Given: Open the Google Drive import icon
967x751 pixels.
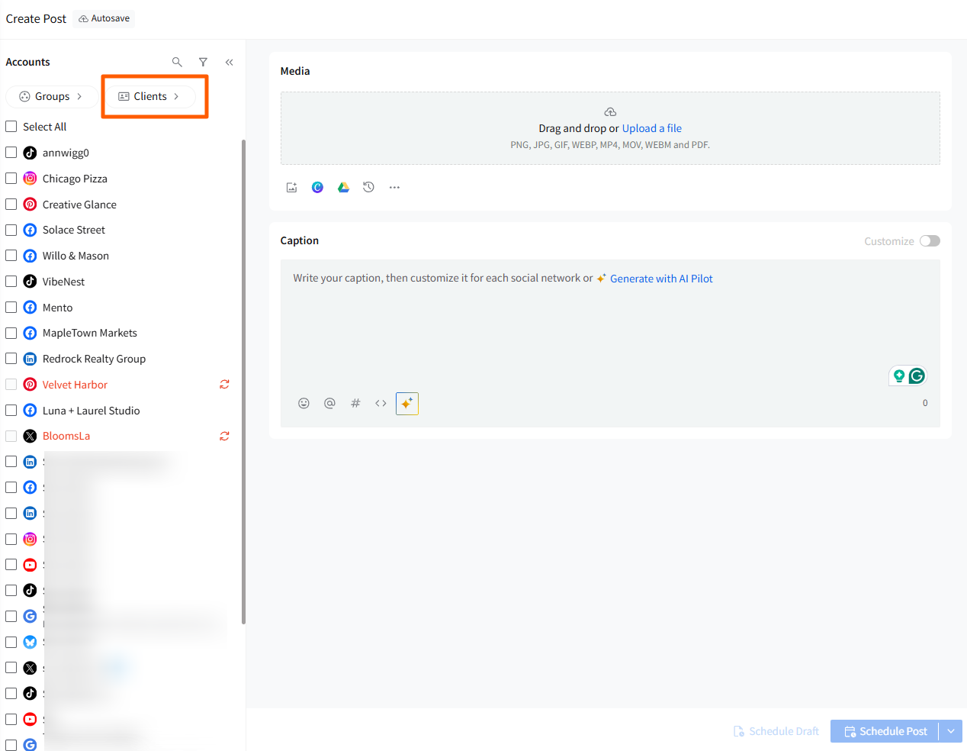Looking at the screenshot, I should 344,187.
